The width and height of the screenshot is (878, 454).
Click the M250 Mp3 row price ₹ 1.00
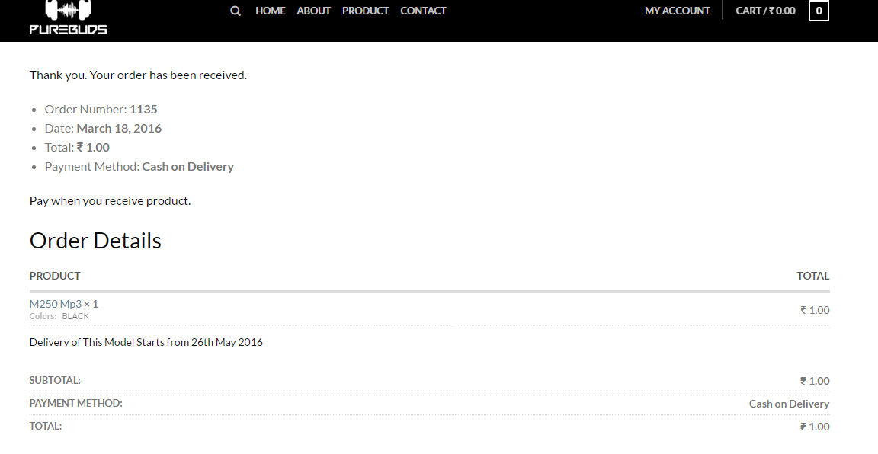[815, 310]
